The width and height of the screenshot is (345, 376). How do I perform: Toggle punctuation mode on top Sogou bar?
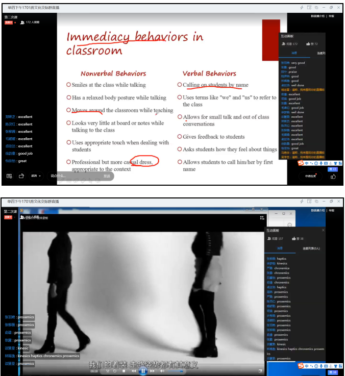pos(312,163)
